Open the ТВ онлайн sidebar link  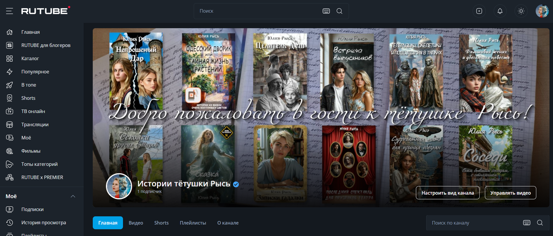[33, 111]
